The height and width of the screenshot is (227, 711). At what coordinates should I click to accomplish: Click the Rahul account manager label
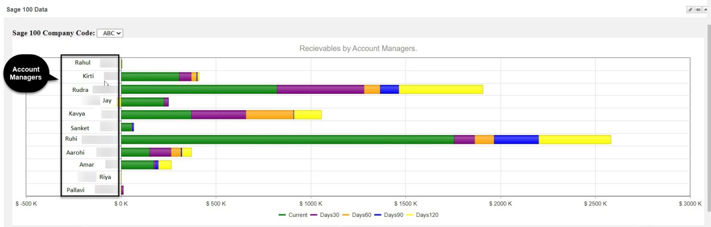click(x=83, y=63)
